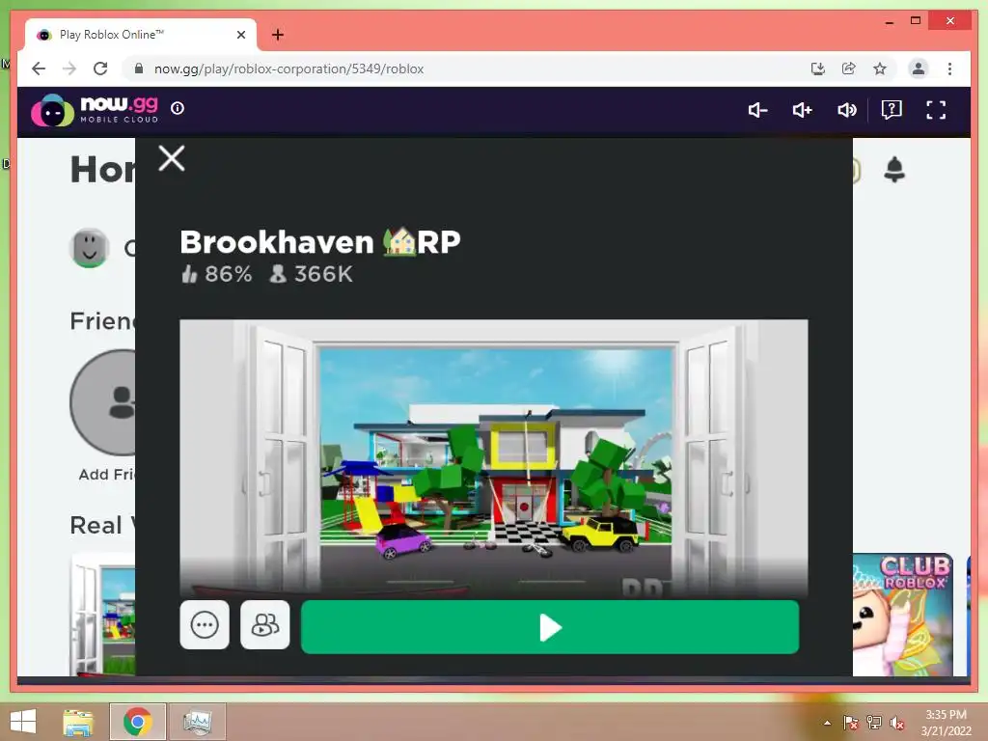This screenshot has height=741, width=988.
Task: Open File Explorer from taskbar
Action: 78,722
